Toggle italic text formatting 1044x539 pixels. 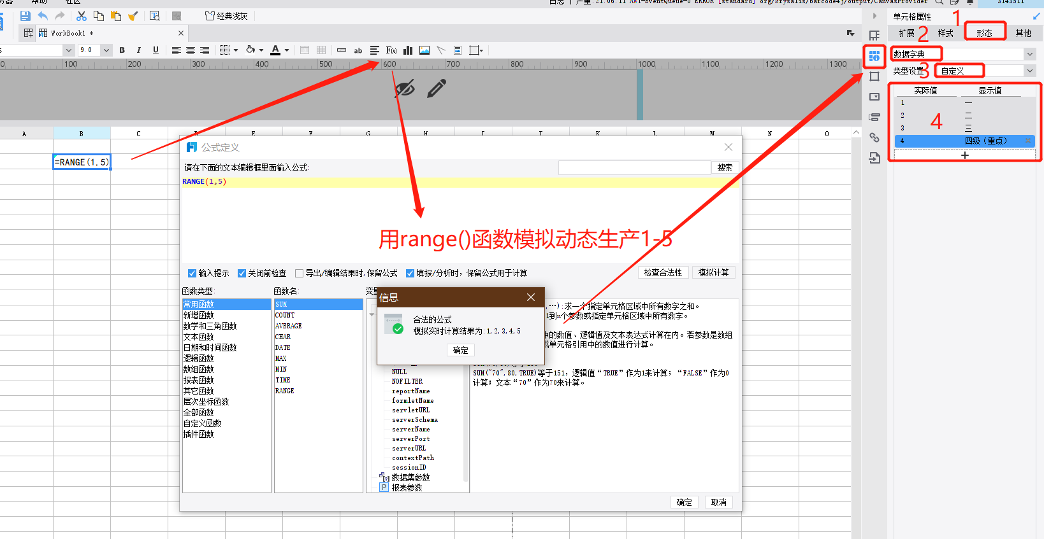click(138, 50)
